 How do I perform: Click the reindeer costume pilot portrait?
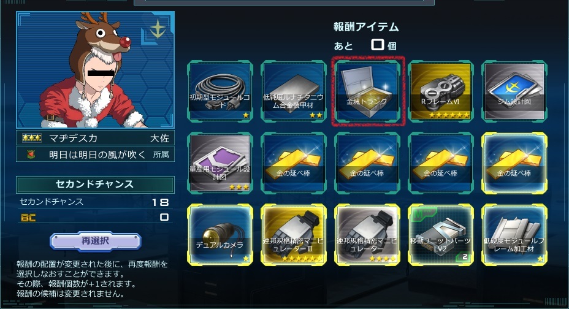click(95, 70)
